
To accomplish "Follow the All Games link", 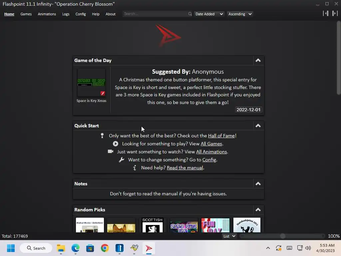I will pyautogui.click(x=211, y=144).
